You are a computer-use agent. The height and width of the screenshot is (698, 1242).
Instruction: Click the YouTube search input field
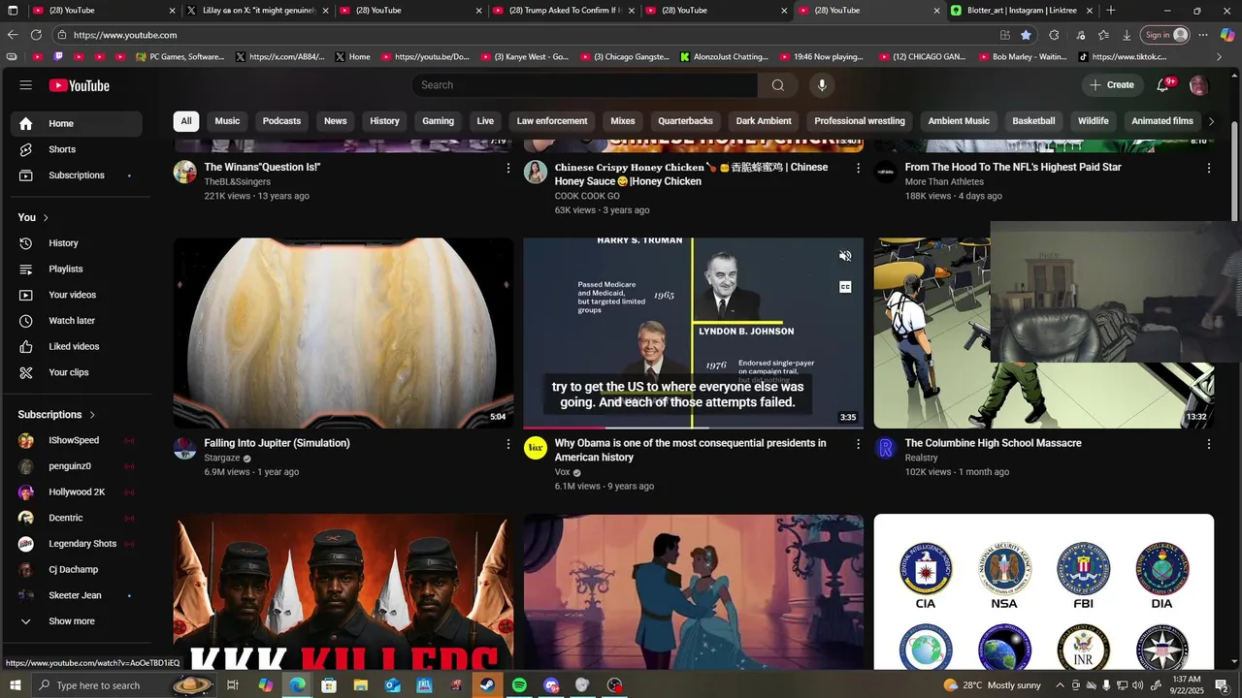(x=585, y=85)
